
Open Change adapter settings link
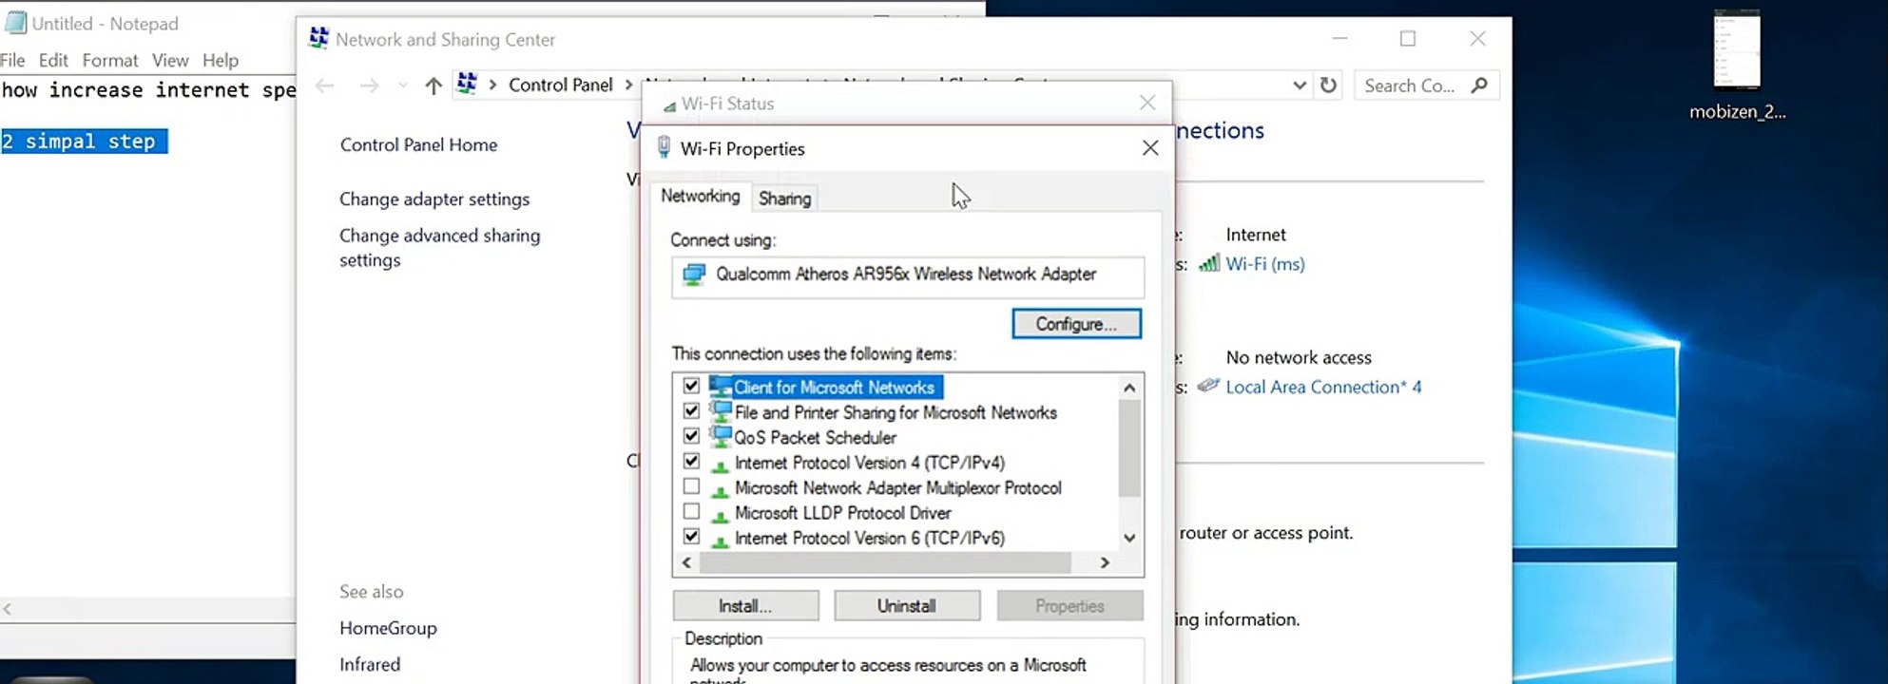[x=434, y=199]
